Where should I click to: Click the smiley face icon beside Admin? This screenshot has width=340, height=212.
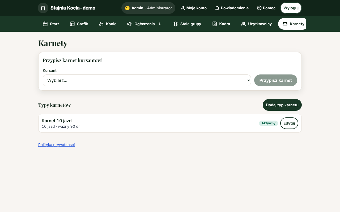point(127,8)
